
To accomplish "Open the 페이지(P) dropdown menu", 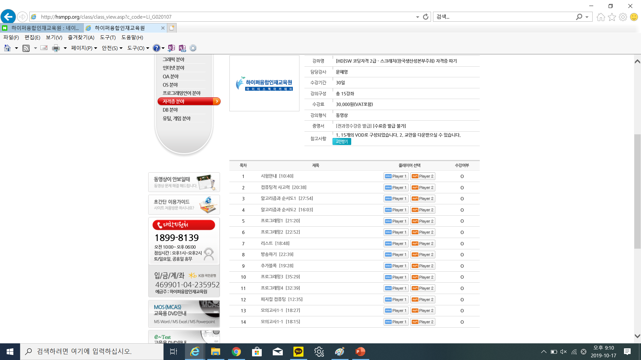I will tap(84, 48).
